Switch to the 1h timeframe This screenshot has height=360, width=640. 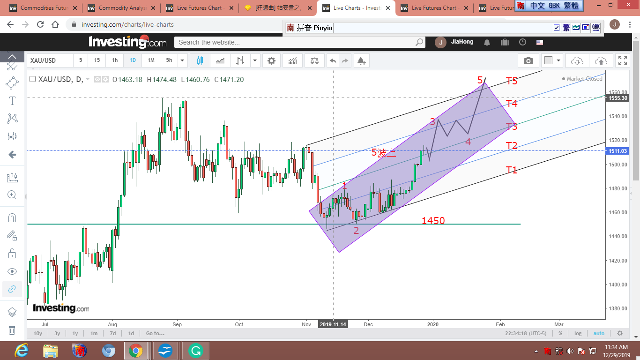pyautogui.click(x=115, y=60)
